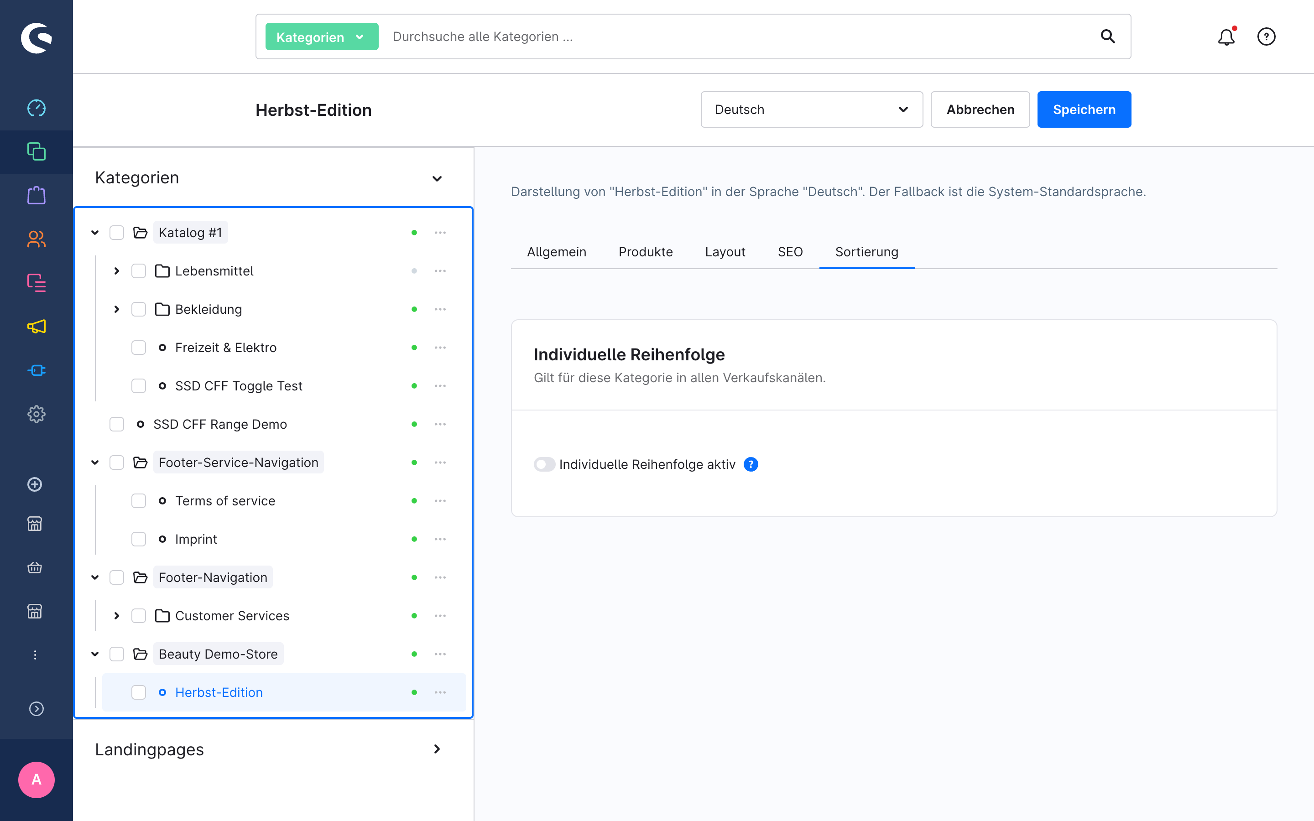Collapse the Kategorien panel chevron

(437, 179)
